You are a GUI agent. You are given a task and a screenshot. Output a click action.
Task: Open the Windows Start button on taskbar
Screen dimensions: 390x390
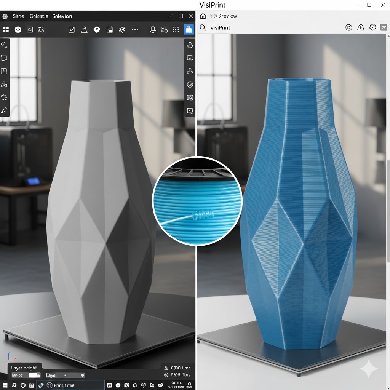5,385
